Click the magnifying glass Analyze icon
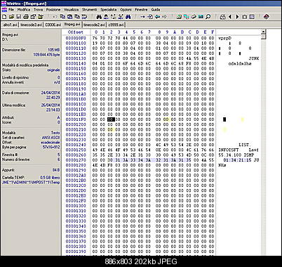Viewport: 282px width, 267px height. click(x=208, y=17)
